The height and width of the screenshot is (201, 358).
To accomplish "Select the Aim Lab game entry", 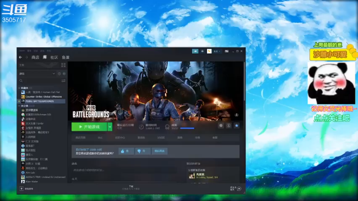I will coord(30,172).
